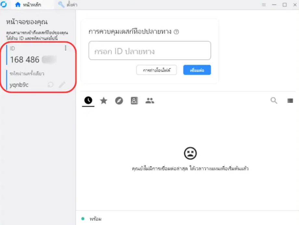Image resolution: width=299 pixels, height=225 pixels.
Task: Open the Recent sessions clock tab
Action: (88, 101)
